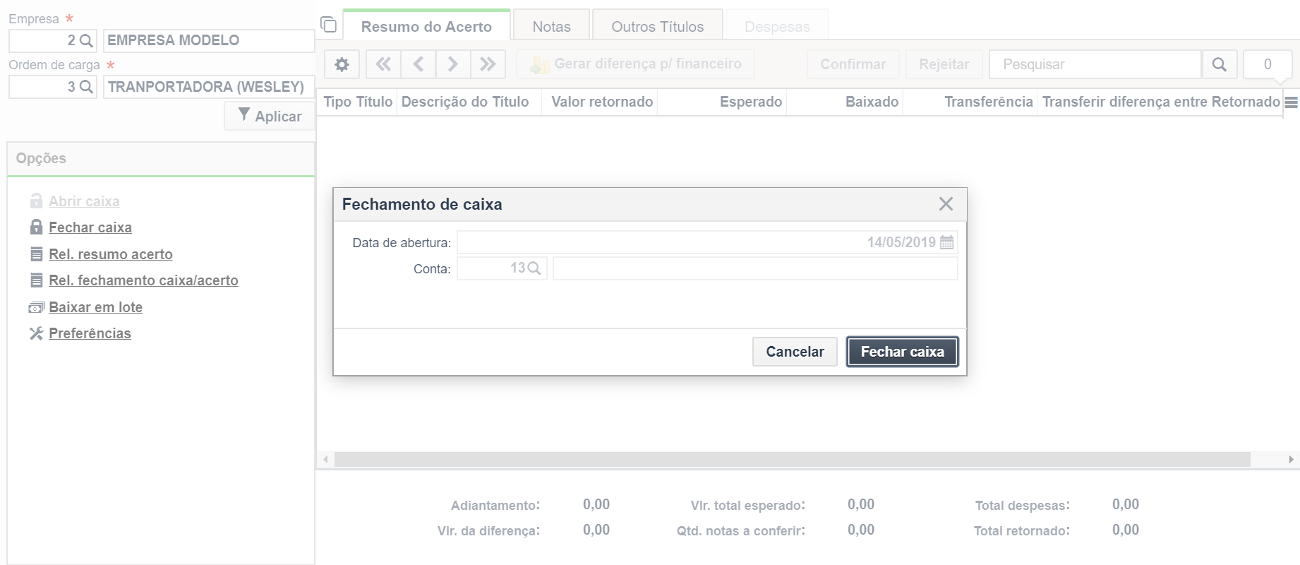1300x565 pixels.
Task: Switch to Resumo do Acerto tab
Action: pyautogui.click(x=426, y=27)
